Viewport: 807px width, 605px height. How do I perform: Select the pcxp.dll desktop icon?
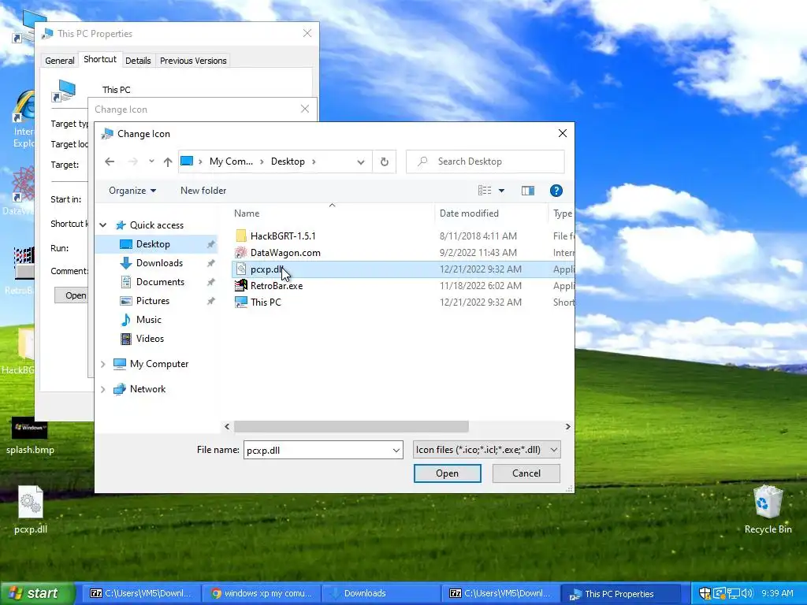tap(31, 510)
